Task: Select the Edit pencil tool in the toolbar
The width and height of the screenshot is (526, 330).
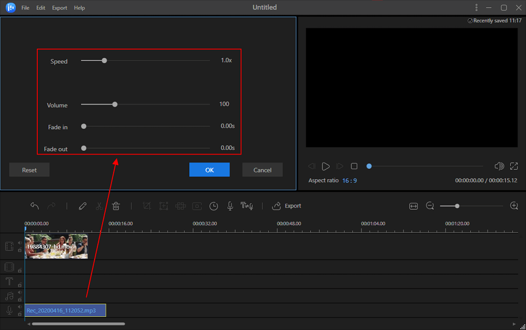Action: point(83,206)
